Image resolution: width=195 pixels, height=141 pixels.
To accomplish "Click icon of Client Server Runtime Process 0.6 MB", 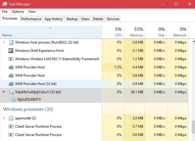I will (11, 135).
